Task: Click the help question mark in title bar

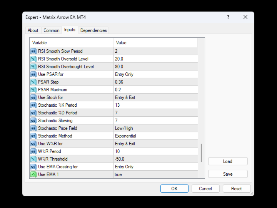Action: click(228, 17)
